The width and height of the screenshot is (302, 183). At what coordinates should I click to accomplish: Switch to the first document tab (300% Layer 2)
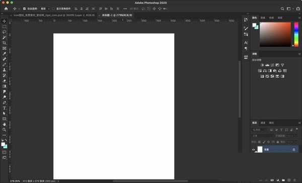pyautogui.click(x=54, y=15)
